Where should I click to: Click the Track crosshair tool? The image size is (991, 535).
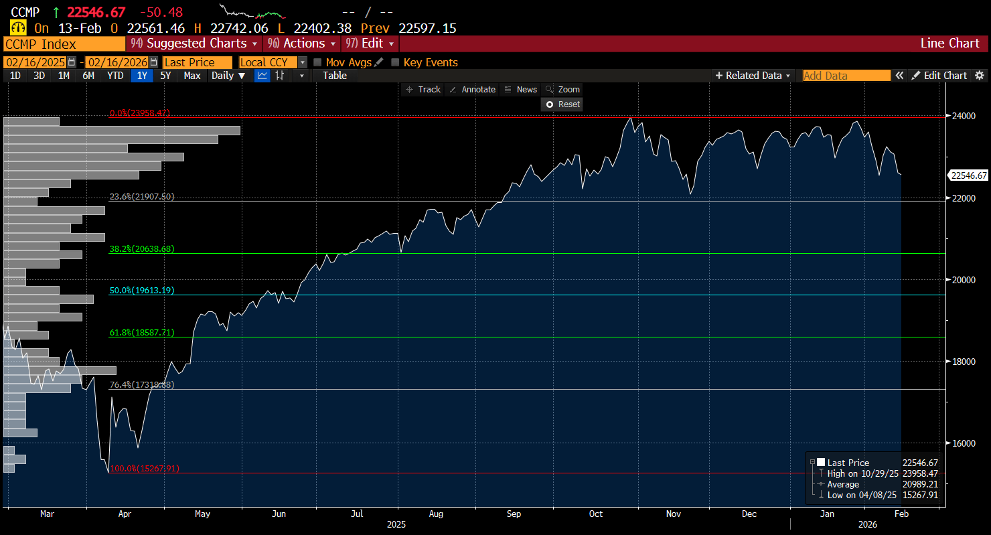[423, 90]
